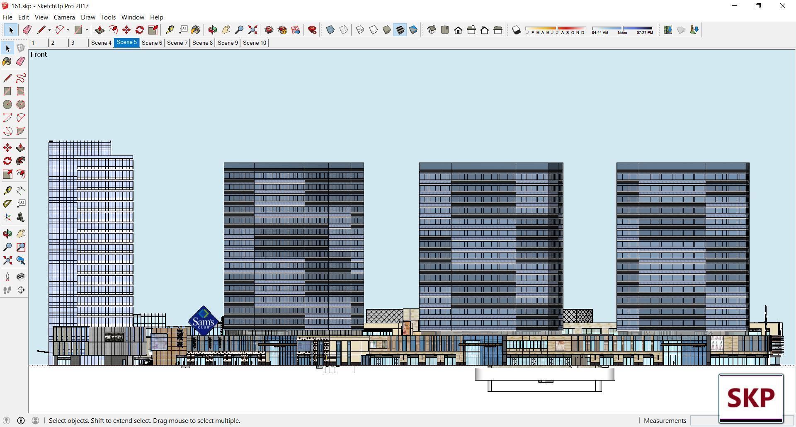This screenshot has width=796, height=427.
Task: Switch to Left view
Action: click(x=498, y=30)
